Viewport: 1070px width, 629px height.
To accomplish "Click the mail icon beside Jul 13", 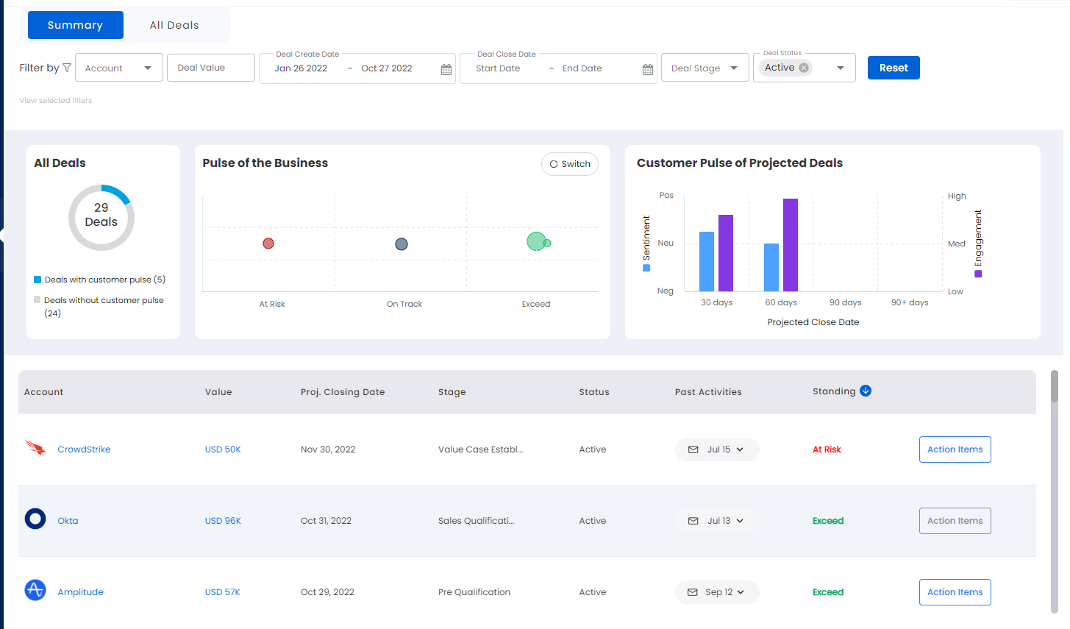I will tap(693, 521).
